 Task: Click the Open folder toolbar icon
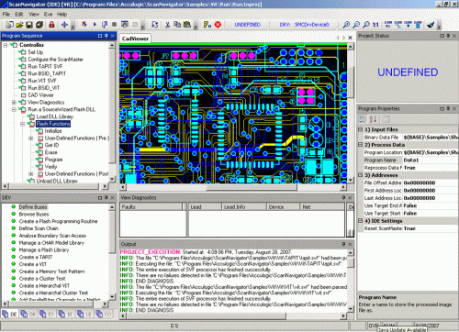(19, 25)
